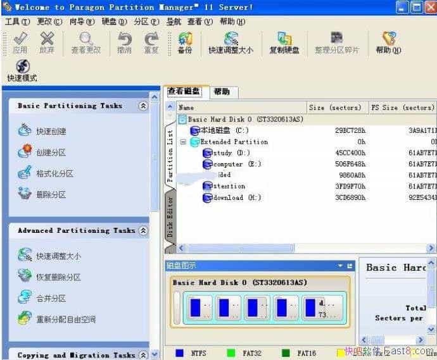Click the blue NTFS legend color swatch
This screenshot has width=437, height=360.
pos(180,353)
